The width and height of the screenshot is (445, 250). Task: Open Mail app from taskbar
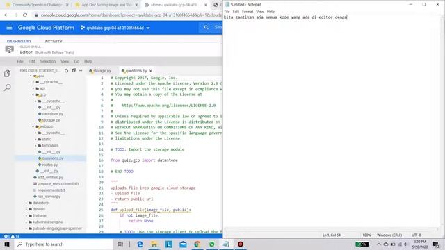tap(183, 244)
